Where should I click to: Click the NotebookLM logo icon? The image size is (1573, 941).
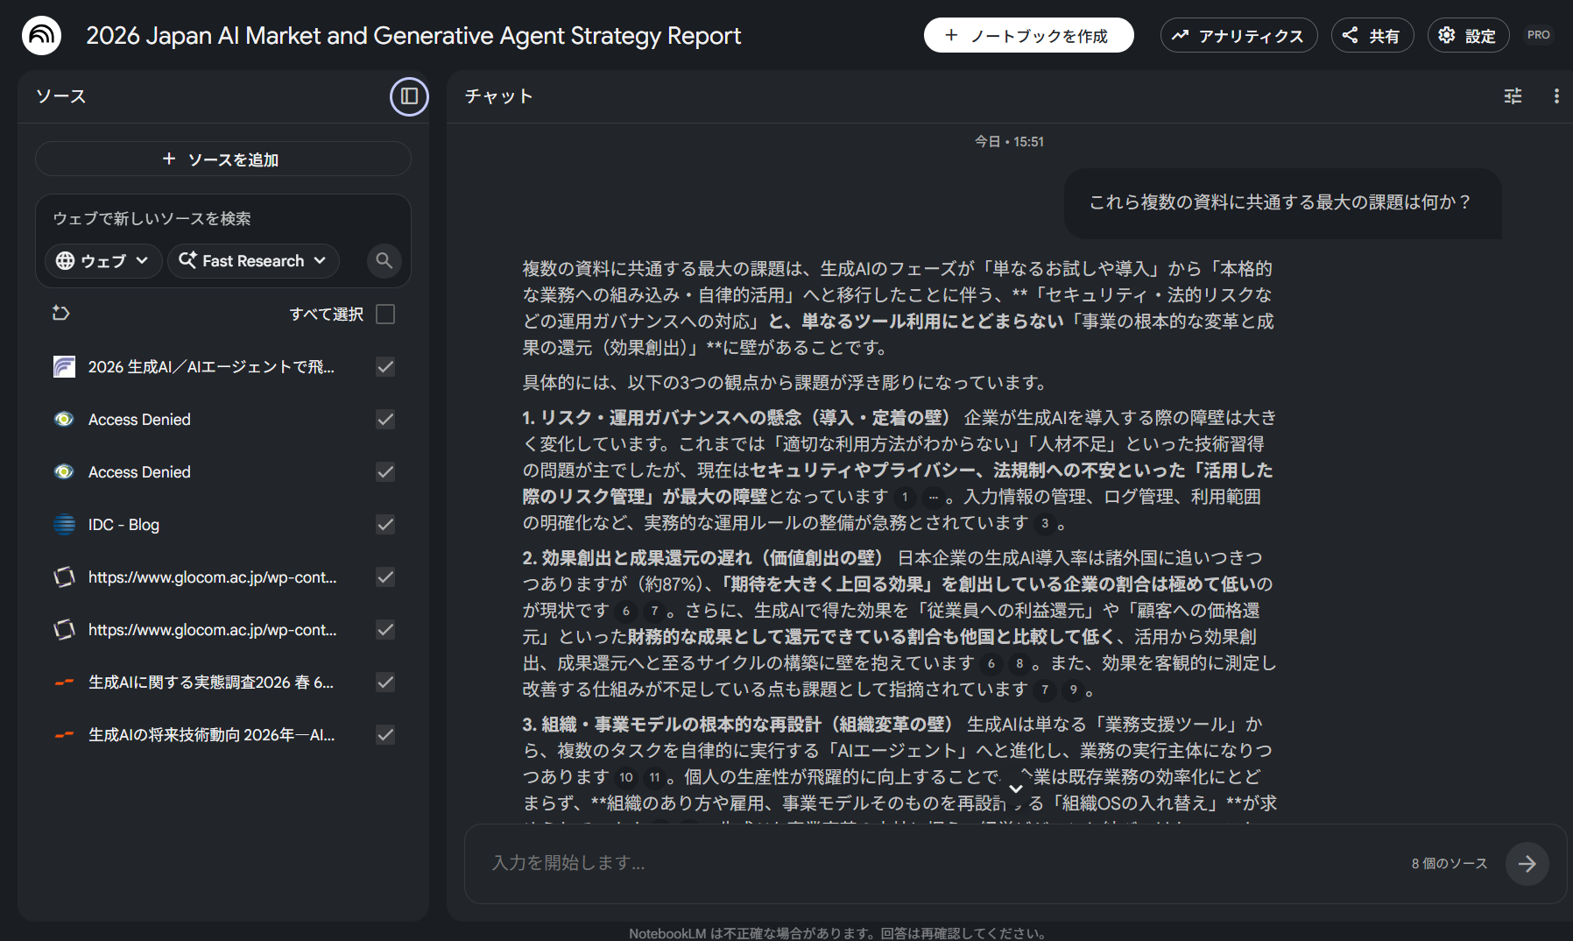(x=41, y=35)
